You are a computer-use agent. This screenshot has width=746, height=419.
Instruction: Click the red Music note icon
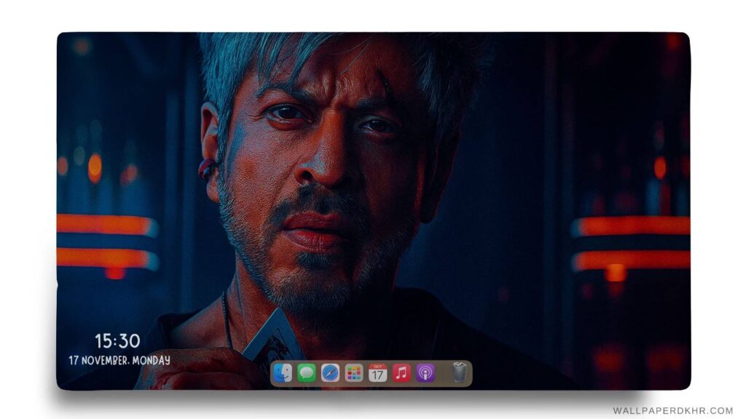(x=401, y=372)
